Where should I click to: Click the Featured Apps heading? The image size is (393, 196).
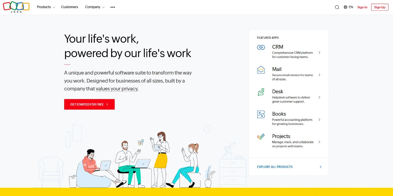click(268, 38)
